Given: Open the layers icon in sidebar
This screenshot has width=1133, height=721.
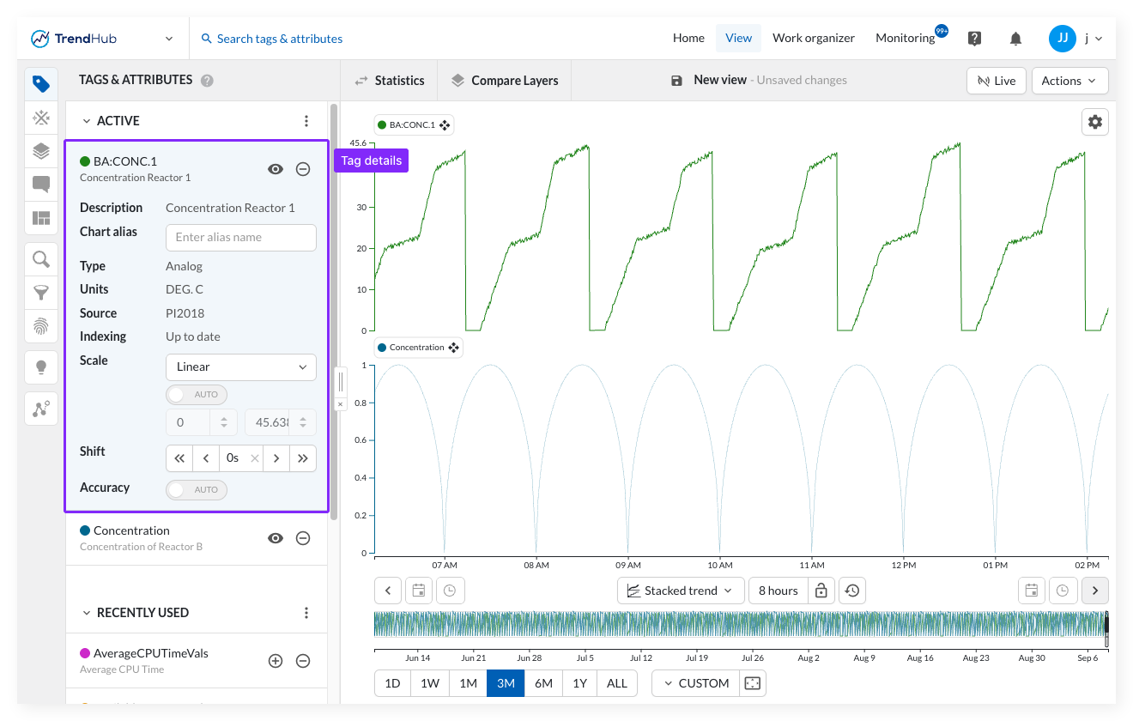Looking at the screenshot, I should [41, 151].
